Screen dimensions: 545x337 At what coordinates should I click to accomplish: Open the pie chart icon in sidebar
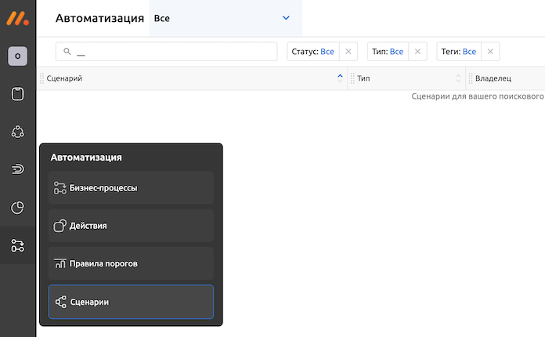click(x=17, y=208)
